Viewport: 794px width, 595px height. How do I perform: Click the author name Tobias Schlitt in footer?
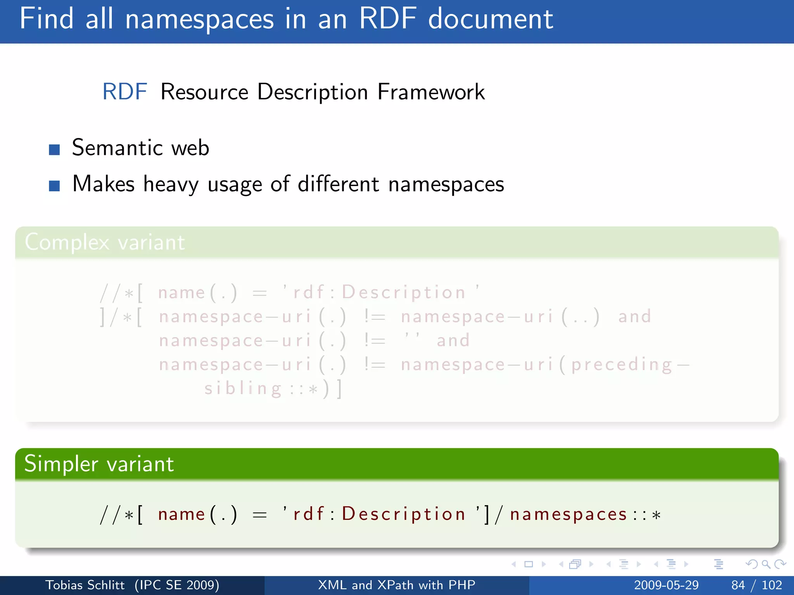pos(85,585)
